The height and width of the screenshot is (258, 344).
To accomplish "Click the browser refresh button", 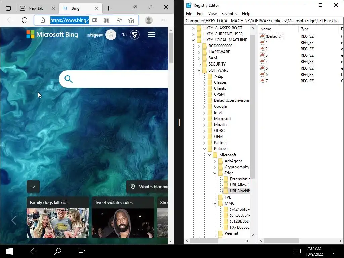I will point(25,20).
